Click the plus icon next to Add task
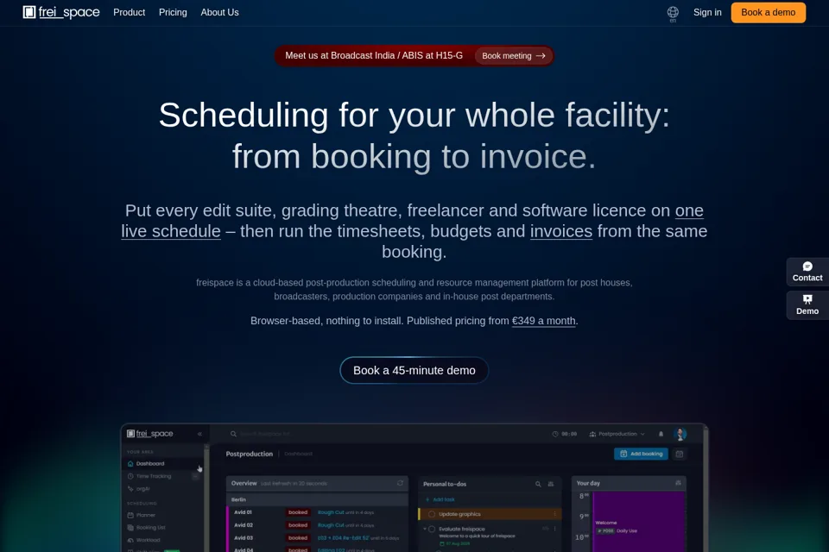This screenshot has width=829, height=552. click(427, 499)
